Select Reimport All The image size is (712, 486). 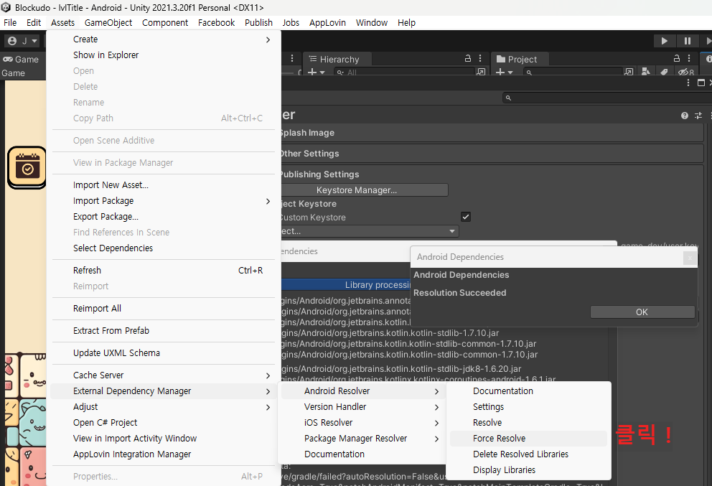tap(164, 309)
